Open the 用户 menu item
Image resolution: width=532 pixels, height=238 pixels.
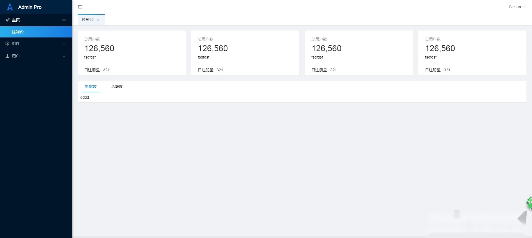[16, 56]
